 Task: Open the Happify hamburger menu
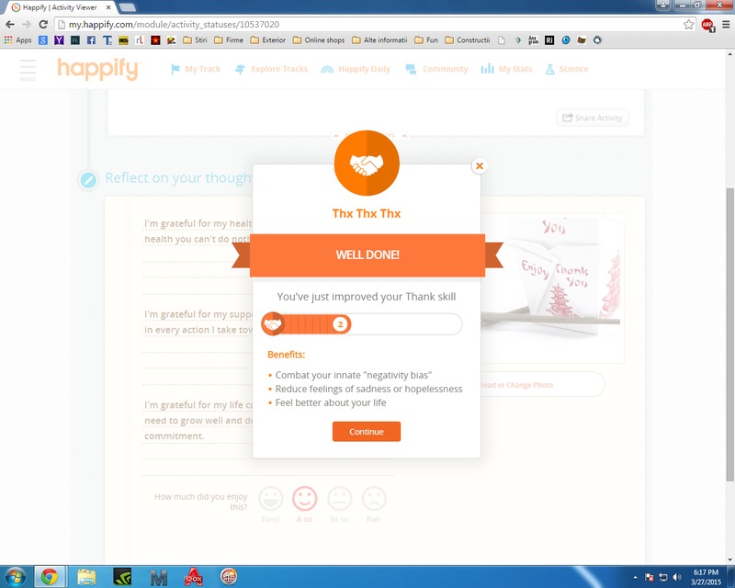[x=28, y=70]
